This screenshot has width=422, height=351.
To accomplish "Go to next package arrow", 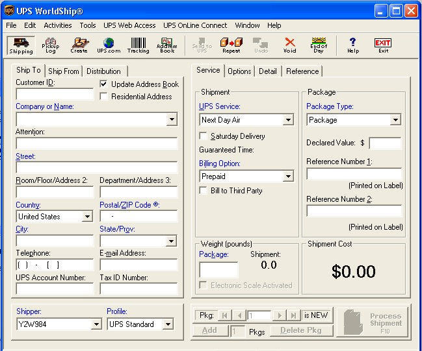I will click(x=280, y=315).
